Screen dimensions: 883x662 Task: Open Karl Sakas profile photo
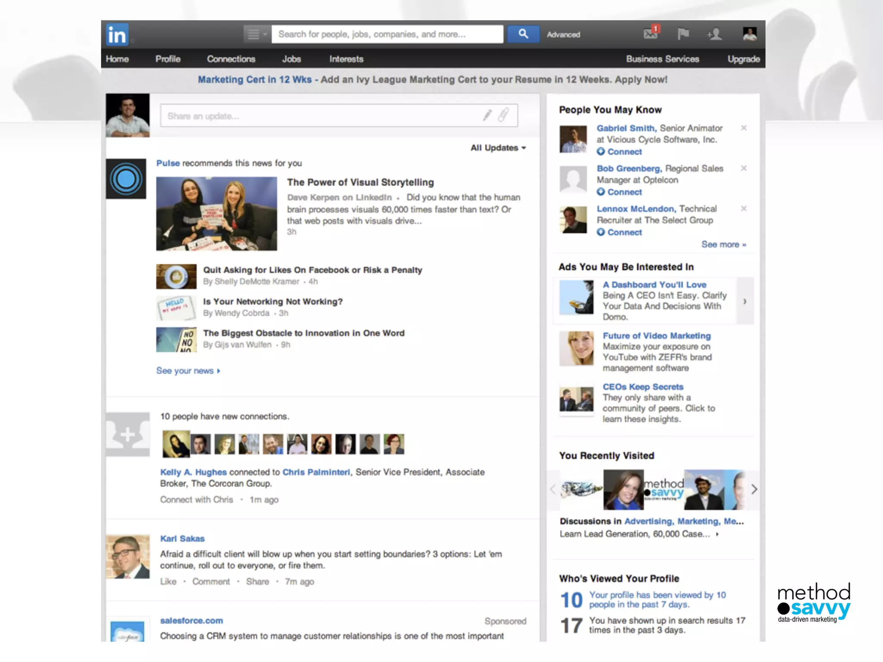[128, 557]
